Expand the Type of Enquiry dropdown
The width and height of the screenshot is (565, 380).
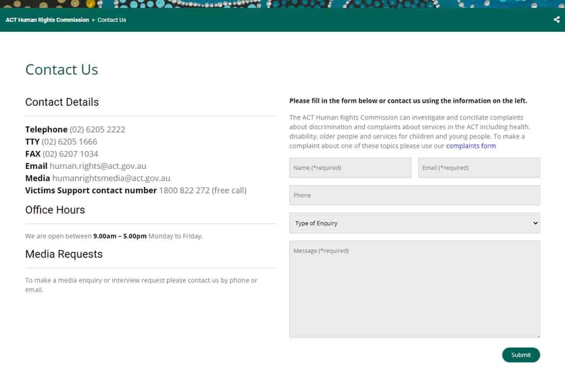coord(415,223)
